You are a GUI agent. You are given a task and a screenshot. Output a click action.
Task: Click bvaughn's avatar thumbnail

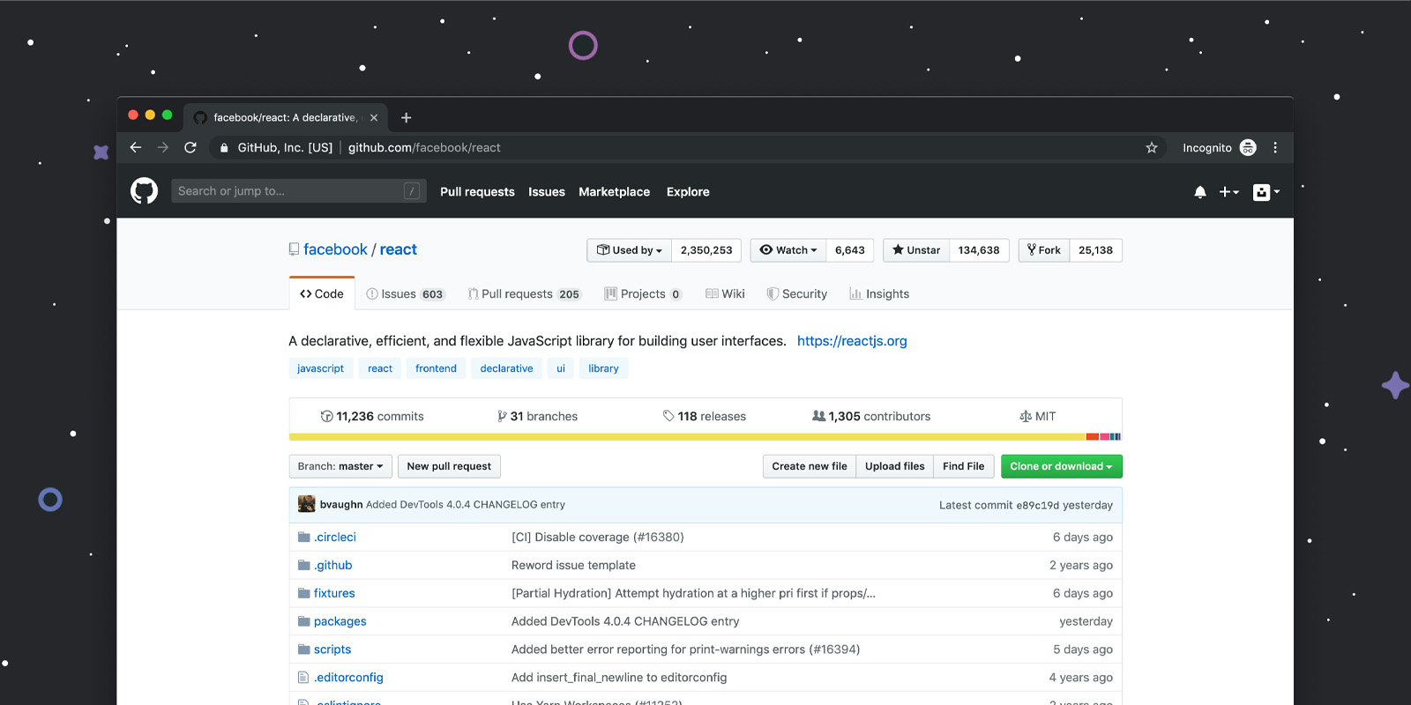[x=306, y=504]
